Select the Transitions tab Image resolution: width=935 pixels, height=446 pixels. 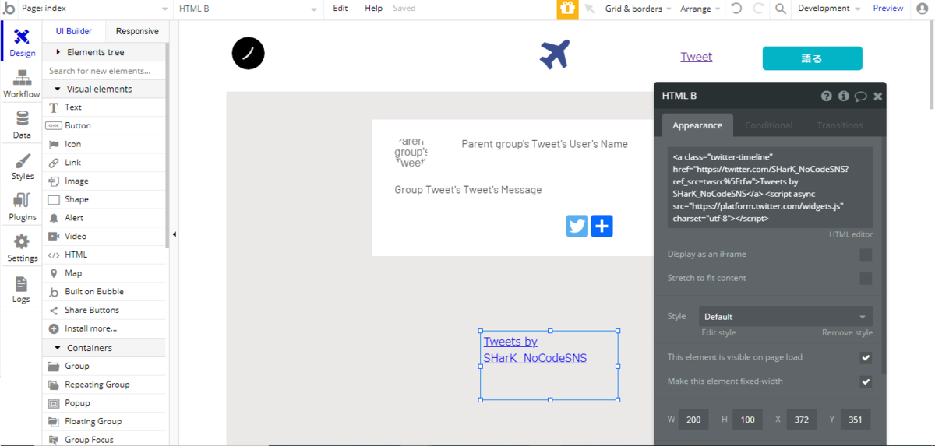coord(840,125)
